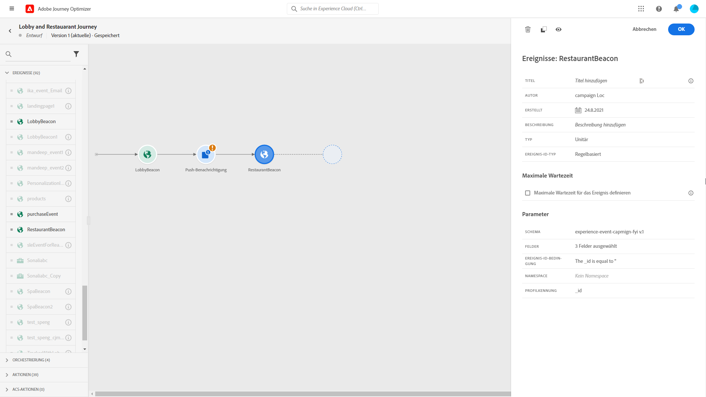Enable Maximale Wartezeit checkbox
The image size is (706, 397).
(528, 193)
